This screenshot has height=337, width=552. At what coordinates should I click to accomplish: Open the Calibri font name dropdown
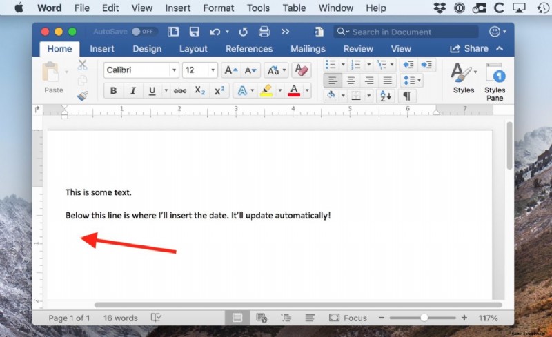tap(175, 70)
